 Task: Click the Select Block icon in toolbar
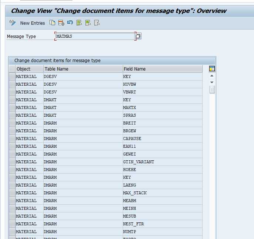point(88,23)
